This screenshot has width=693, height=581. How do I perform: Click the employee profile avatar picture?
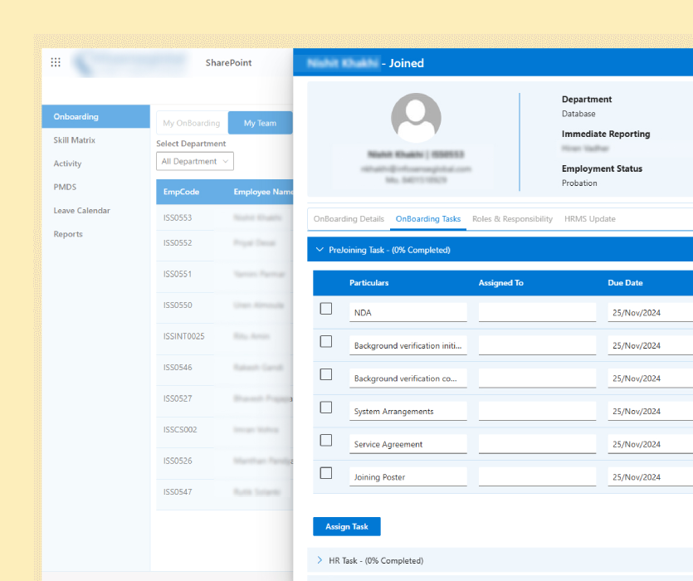click(416, 118)
